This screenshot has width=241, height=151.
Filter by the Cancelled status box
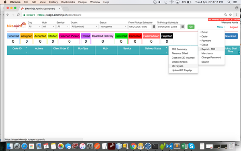pyautogui.click(x=135, y=39)
